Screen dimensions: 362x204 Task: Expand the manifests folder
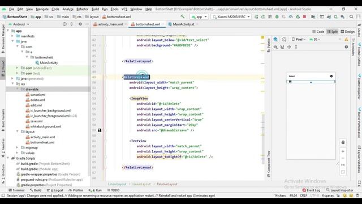tap(12, 36)
